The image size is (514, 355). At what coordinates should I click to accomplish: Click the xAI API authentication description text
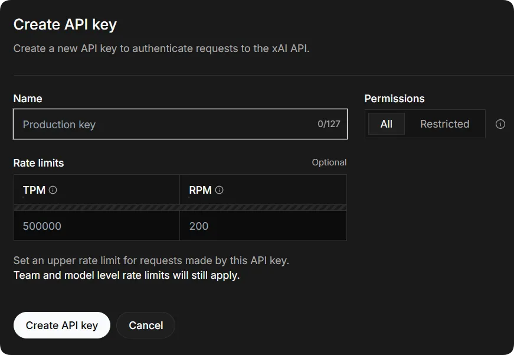pyautogui.click(x=161, y=48)
